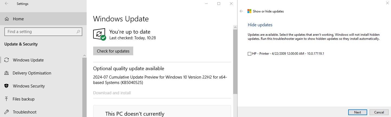Click the Delivery Optimisation icon

(7, 73)
